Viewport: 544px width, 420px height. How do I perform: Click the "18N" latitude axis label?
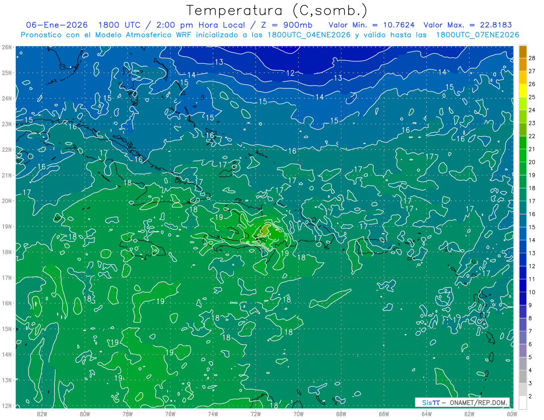[7, 252]
